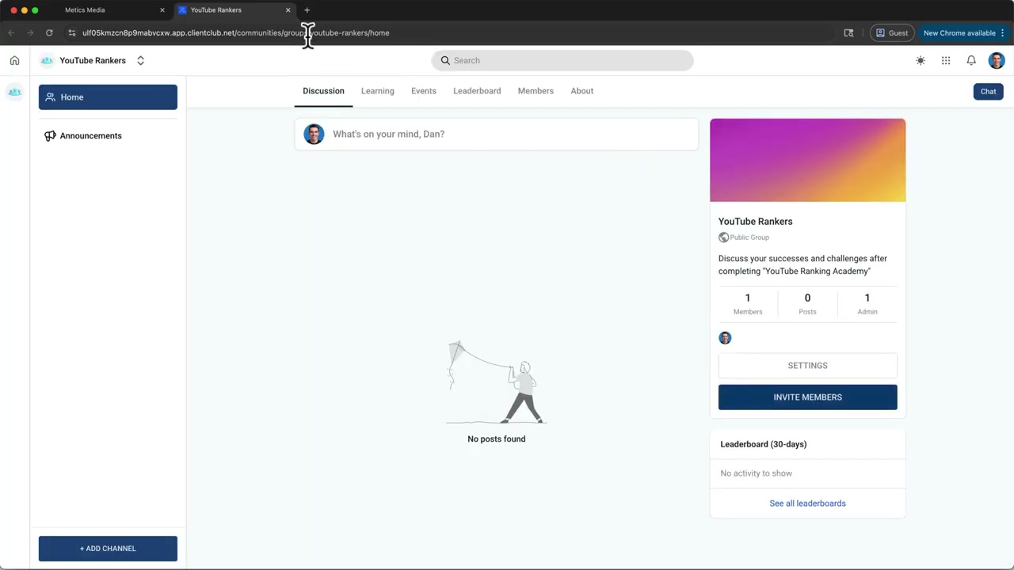Click the browser back arrow
The image size is (1014, 570).
pos(11,33)
